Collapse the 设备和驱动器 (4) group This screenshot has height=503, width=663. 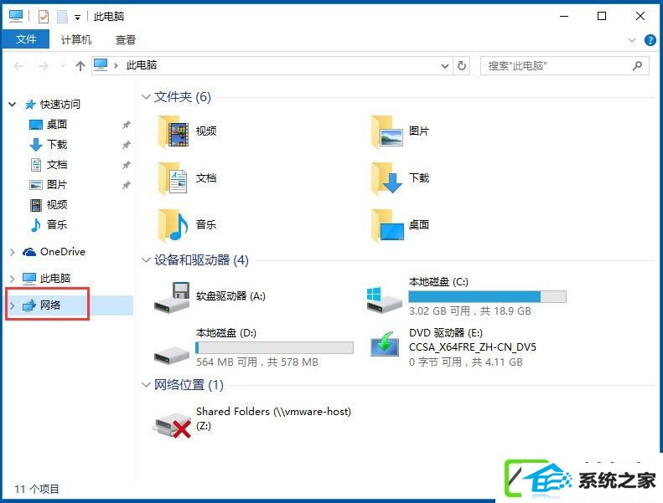[146, 260]
